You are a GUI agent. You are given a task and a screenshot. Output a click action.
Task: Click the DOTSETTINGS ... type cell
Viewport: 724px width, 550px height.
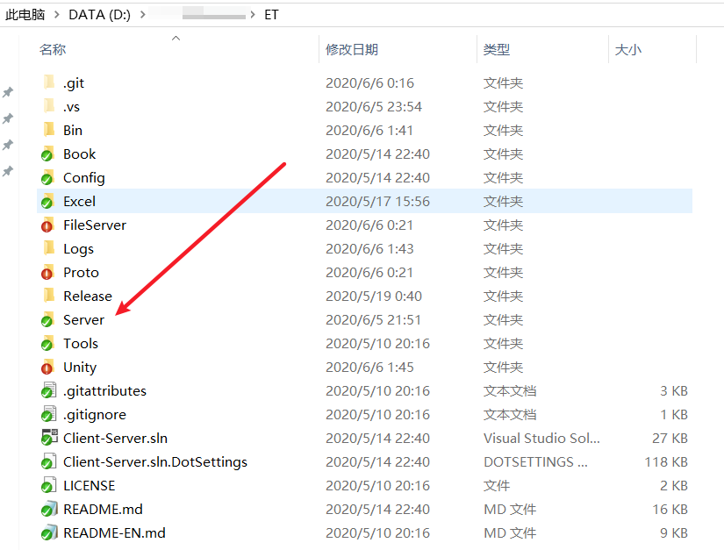[x=535, y=462]
